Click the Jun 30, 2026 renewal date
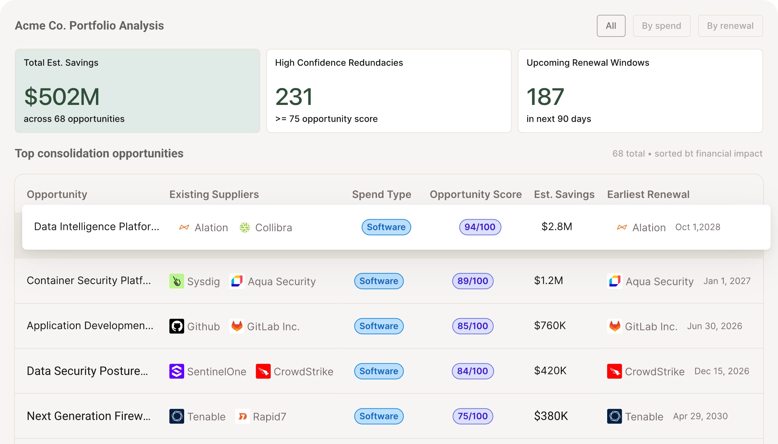The width and height of the screenshot is (778, 444). click(714, 326)
